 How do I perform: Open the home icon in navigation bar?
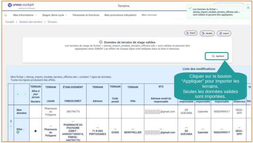[6, 15]
